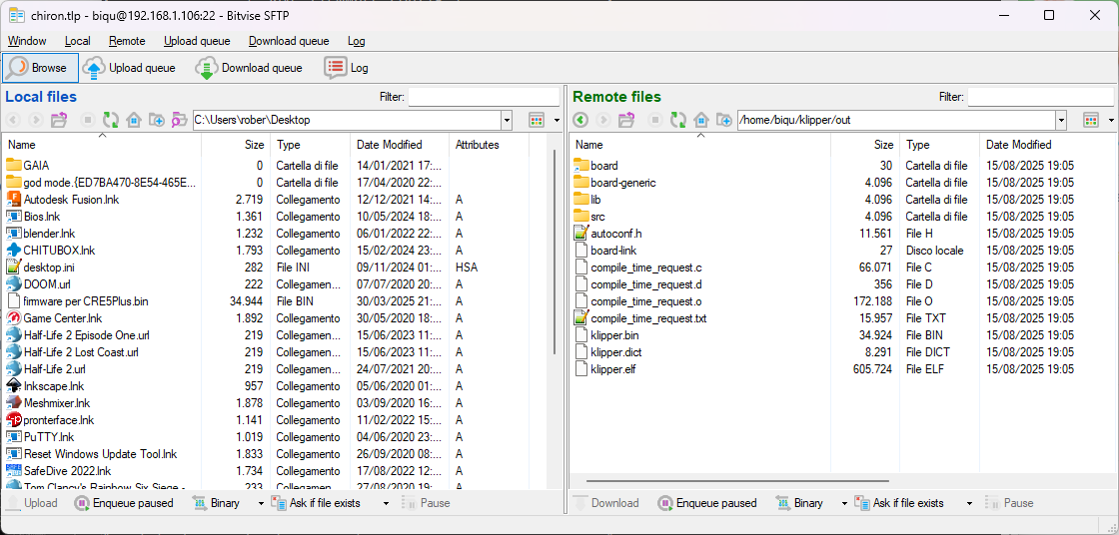Open Local files view options icon
Image resolution: width=1119 pixels, height=535 pixels.
pyautogui.click(x=537, y=120)
